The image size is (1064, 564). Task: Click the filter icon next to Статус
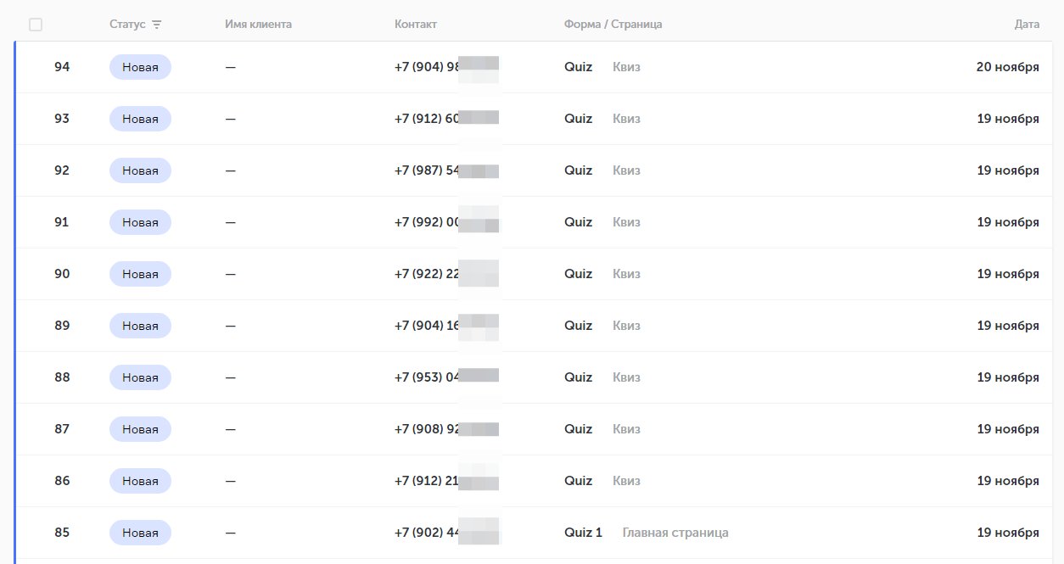[x=157, y=25]
